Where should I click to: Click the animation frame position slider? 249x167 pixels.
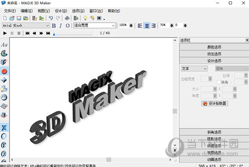pos(54,34)
